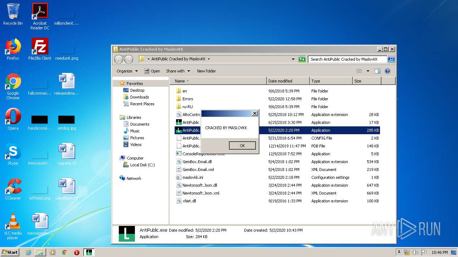
Task: Select vagrant.rtf desktop file
Action: [67, 154]
